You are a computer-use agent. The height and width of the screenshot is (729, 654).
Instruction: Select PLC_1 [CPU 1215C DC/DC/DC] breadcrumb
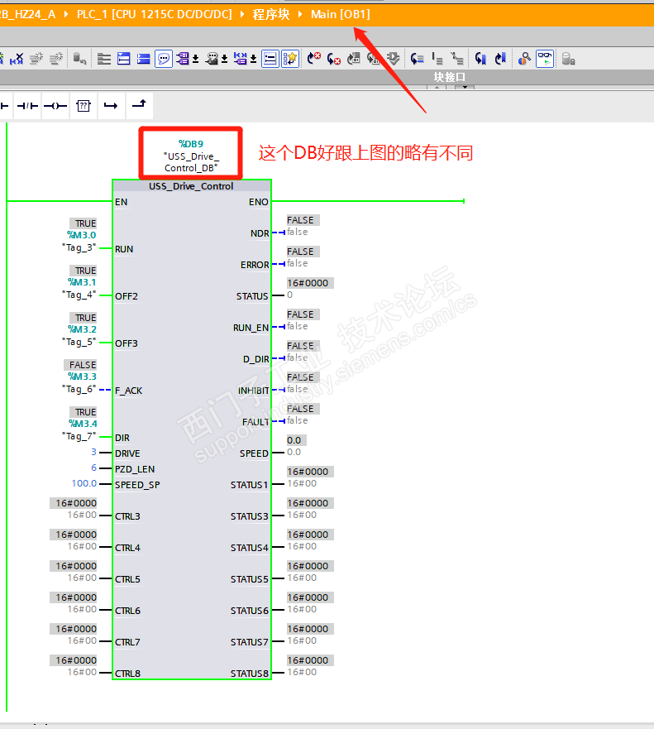click(155, 14)
